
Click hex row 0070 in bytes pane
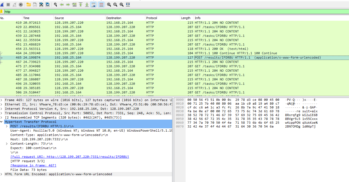coord(229,126)
